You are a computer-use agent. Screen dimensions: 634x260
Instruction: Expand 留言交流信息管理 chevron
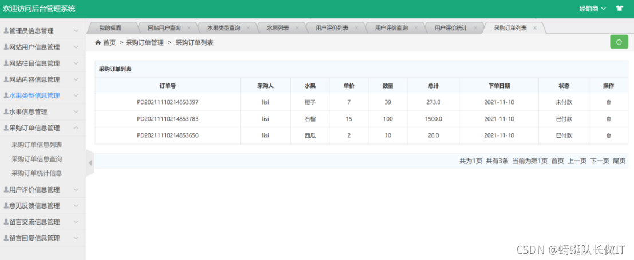pos(76,222)
